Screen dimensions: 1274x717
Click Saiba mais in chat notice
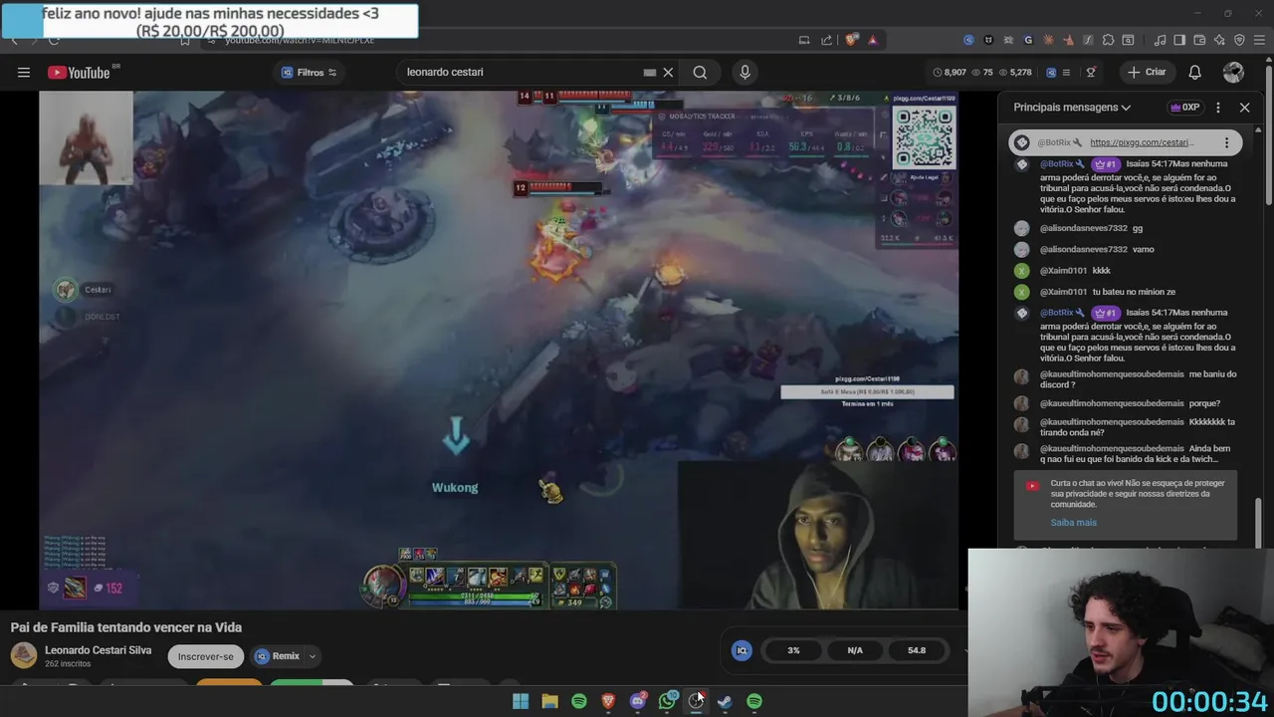click(1073, 523)
